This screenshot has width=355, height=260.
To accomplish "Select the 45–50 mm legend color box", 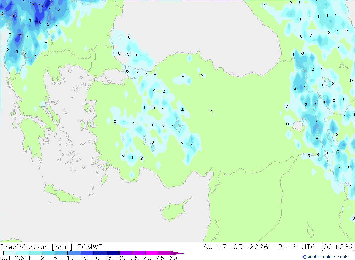I will (165, 253).
